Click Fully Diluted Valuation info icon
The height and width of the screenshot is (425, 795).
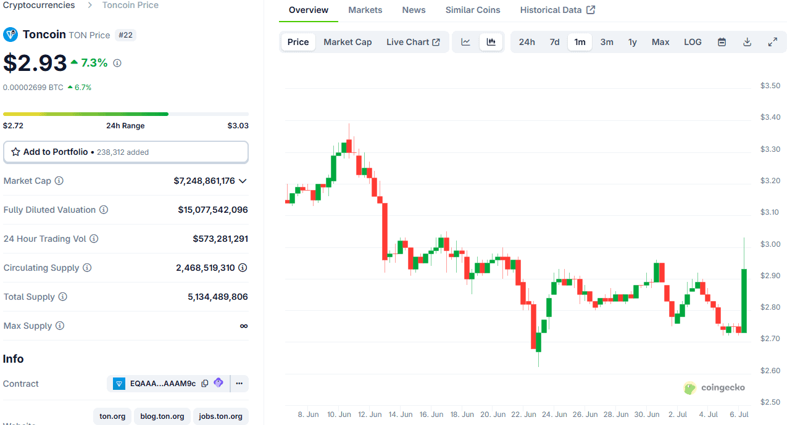click(x=104, y=210)
